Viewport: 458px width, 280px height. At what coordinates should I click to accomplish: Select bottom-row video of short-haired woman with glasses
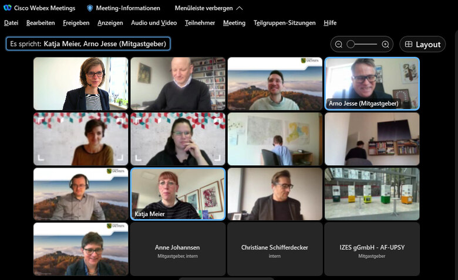point(81,249)
